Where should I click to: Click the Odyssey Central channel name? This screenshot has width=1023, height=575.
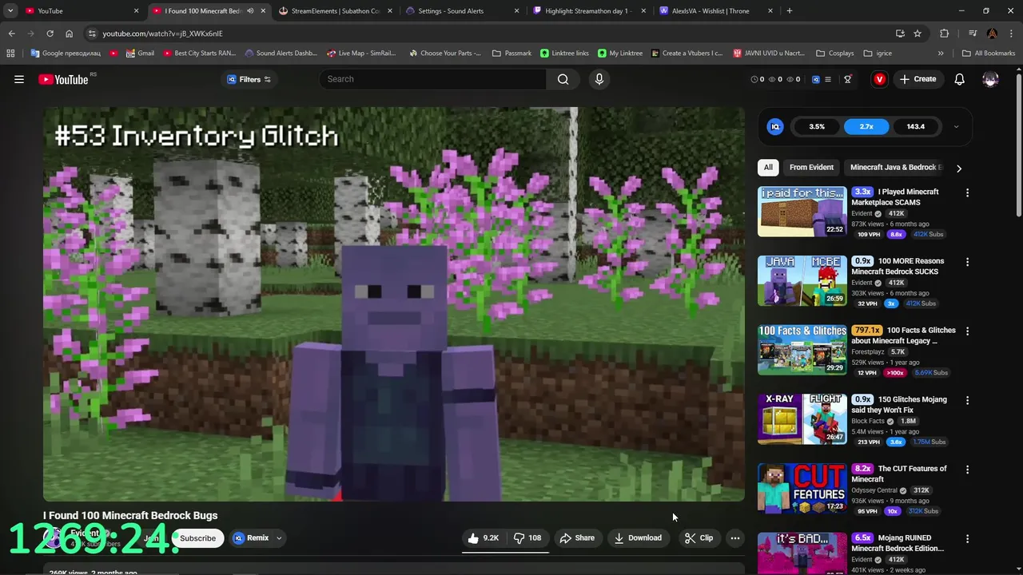(x=874, y=490)
